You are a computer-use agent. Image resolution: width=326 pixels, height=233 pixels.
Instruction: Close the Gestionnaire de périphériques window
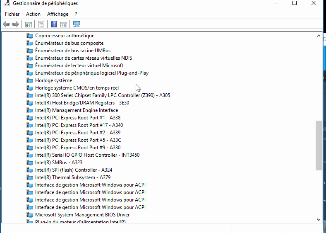coord(314,3)
